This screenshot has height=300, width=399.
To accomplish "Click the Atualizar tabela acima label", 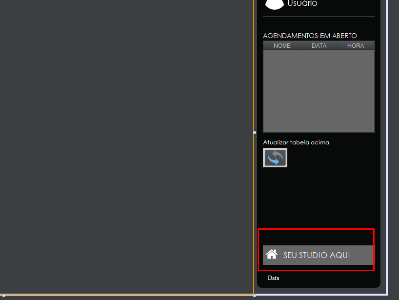I will point(296,142).
